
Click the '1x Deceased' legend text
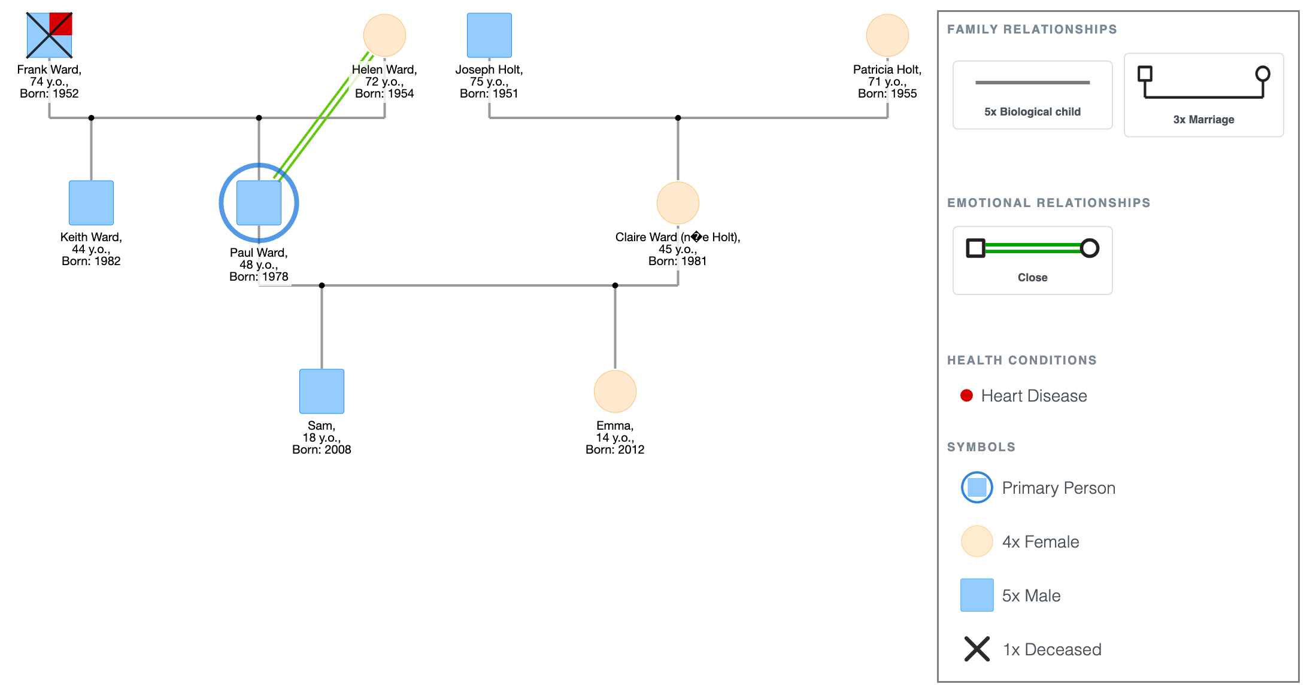1052,649
